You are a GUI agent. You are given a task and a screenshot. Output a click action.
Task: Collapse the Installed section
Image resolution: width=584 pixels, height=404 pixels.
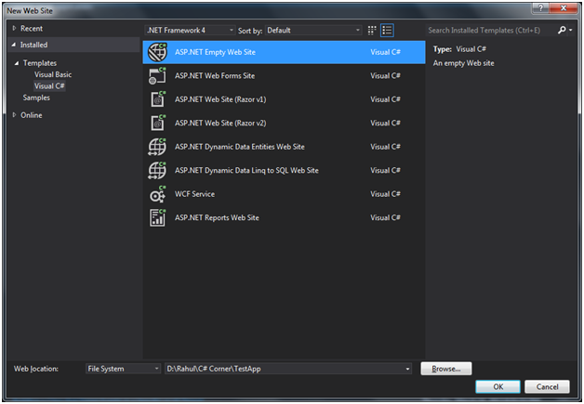click(14, 45)
